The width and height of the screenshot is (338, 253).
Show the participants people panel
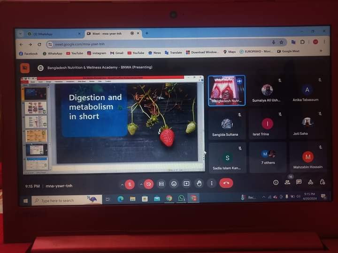pyautogui.click(x=287, y=182)
